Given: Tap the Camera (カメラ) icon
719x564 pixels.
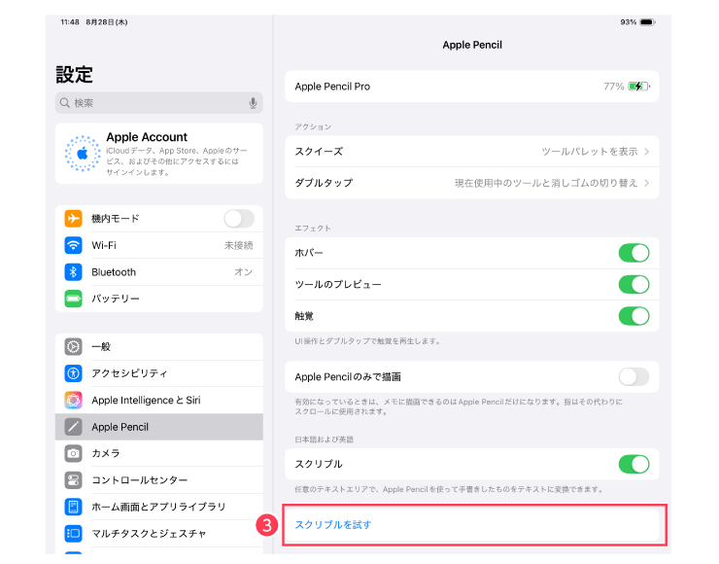Looking at the screenshot, I should coord(73,453).
